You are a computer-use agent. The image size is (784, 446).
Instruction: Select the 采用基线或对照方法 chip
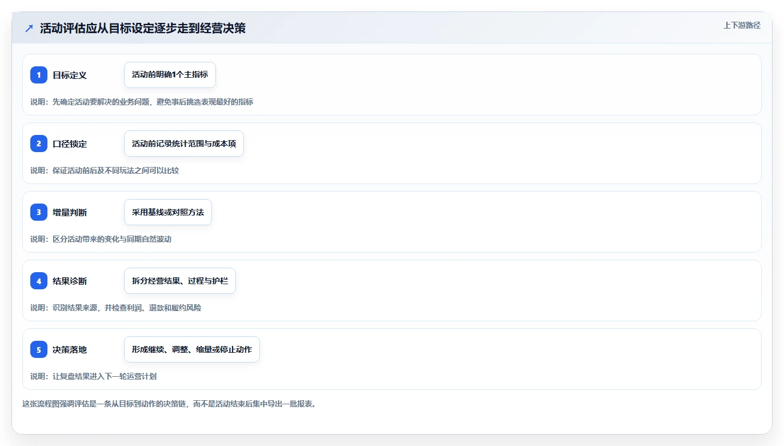(x=168, y=212)
